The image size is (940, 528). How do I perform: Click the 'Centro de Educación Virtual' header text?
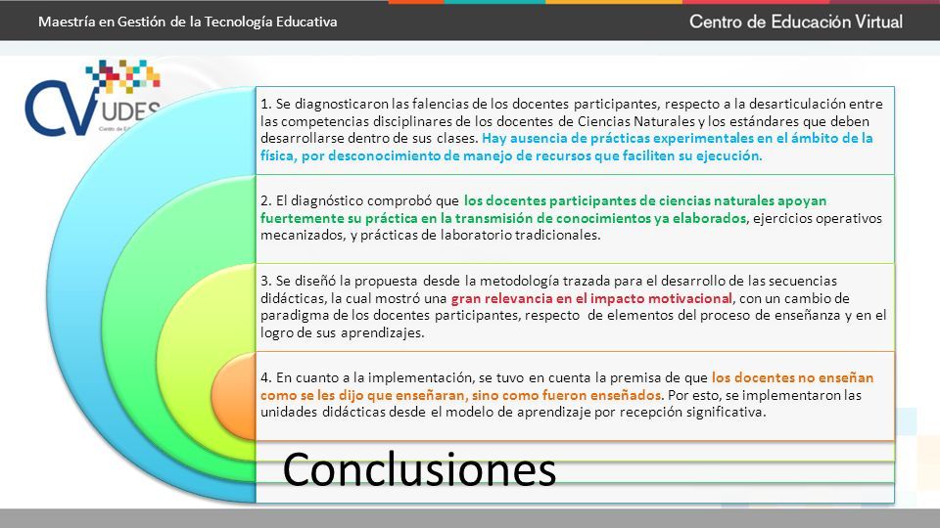pyautogui.click(x=795, y=22)
